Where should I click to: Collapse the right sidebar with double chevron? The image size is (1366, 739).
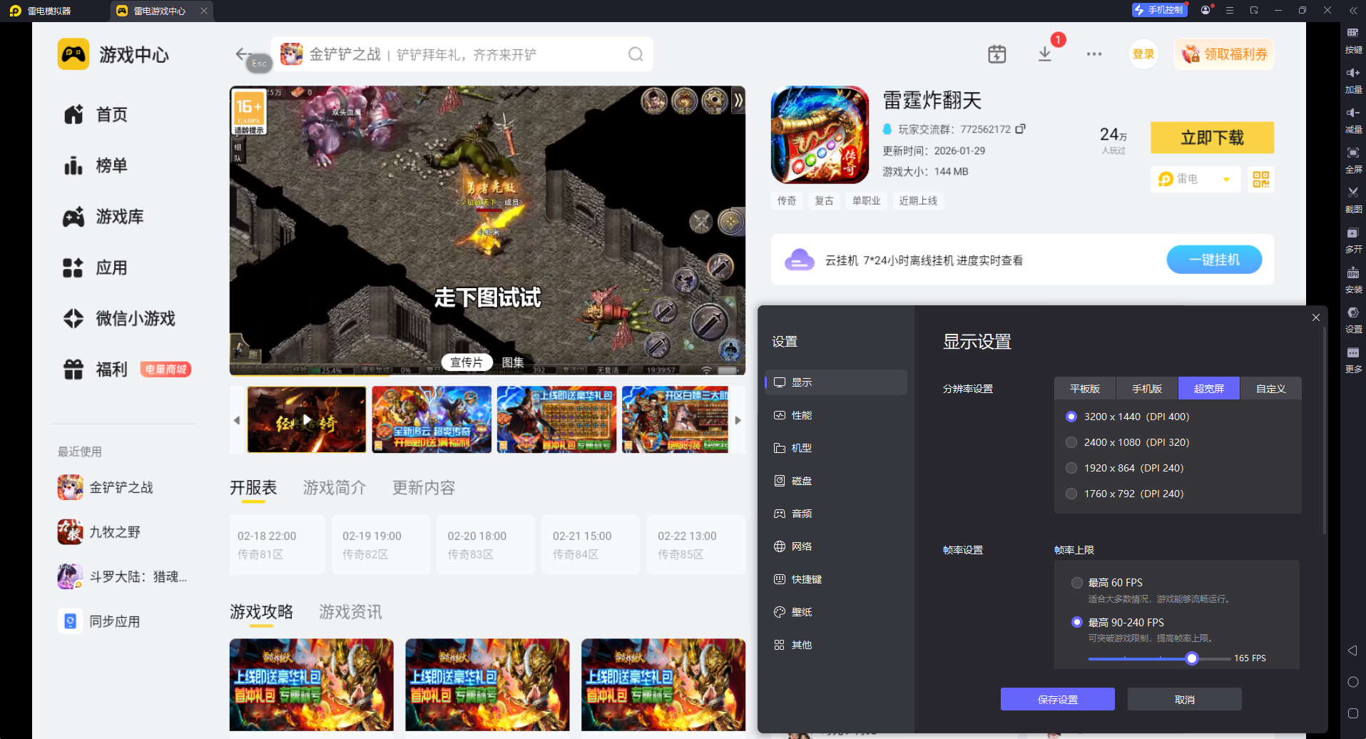1353,11
